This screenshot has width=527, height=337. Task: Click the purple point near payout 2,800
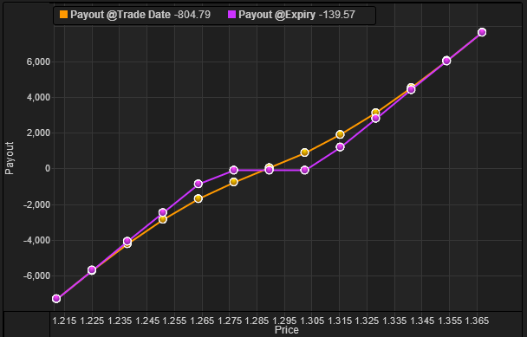click(x=376, y=119)
